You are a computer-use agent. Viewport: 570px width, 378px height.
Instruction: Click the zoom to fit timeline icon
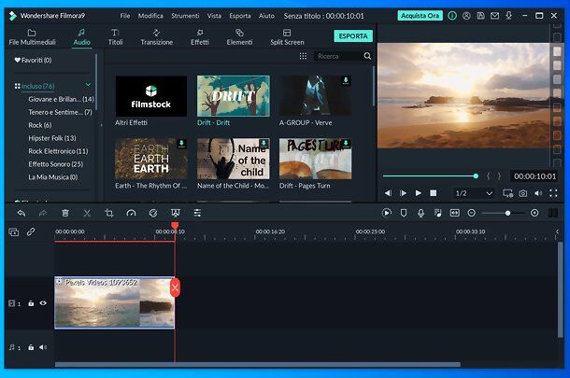tap(455, 213)
